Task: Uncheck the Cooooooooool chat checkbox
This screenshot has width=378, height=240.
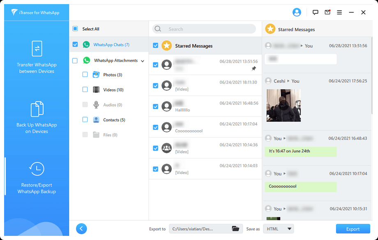Action: pos(155,127)
